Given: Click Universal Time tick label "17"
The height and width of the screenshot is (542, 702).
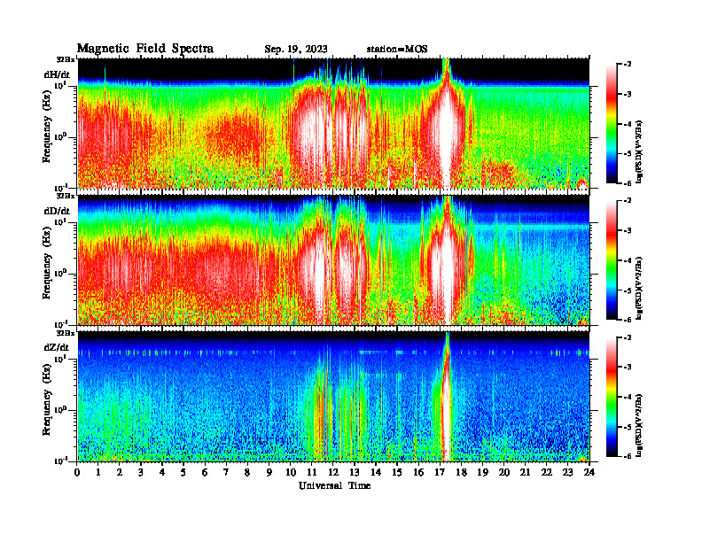Looking at the screenshot, I should (441, 473).
